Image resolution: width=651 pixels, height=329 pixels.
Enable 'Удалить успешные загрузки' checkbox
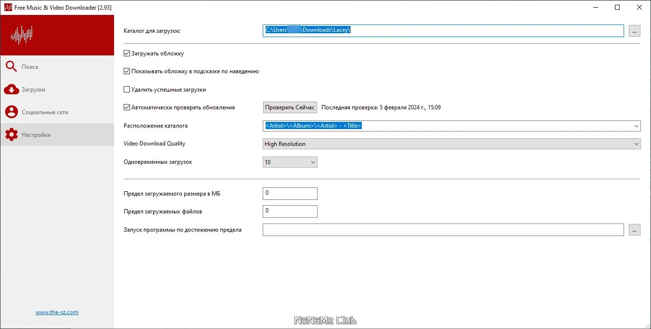pos(127,90)
